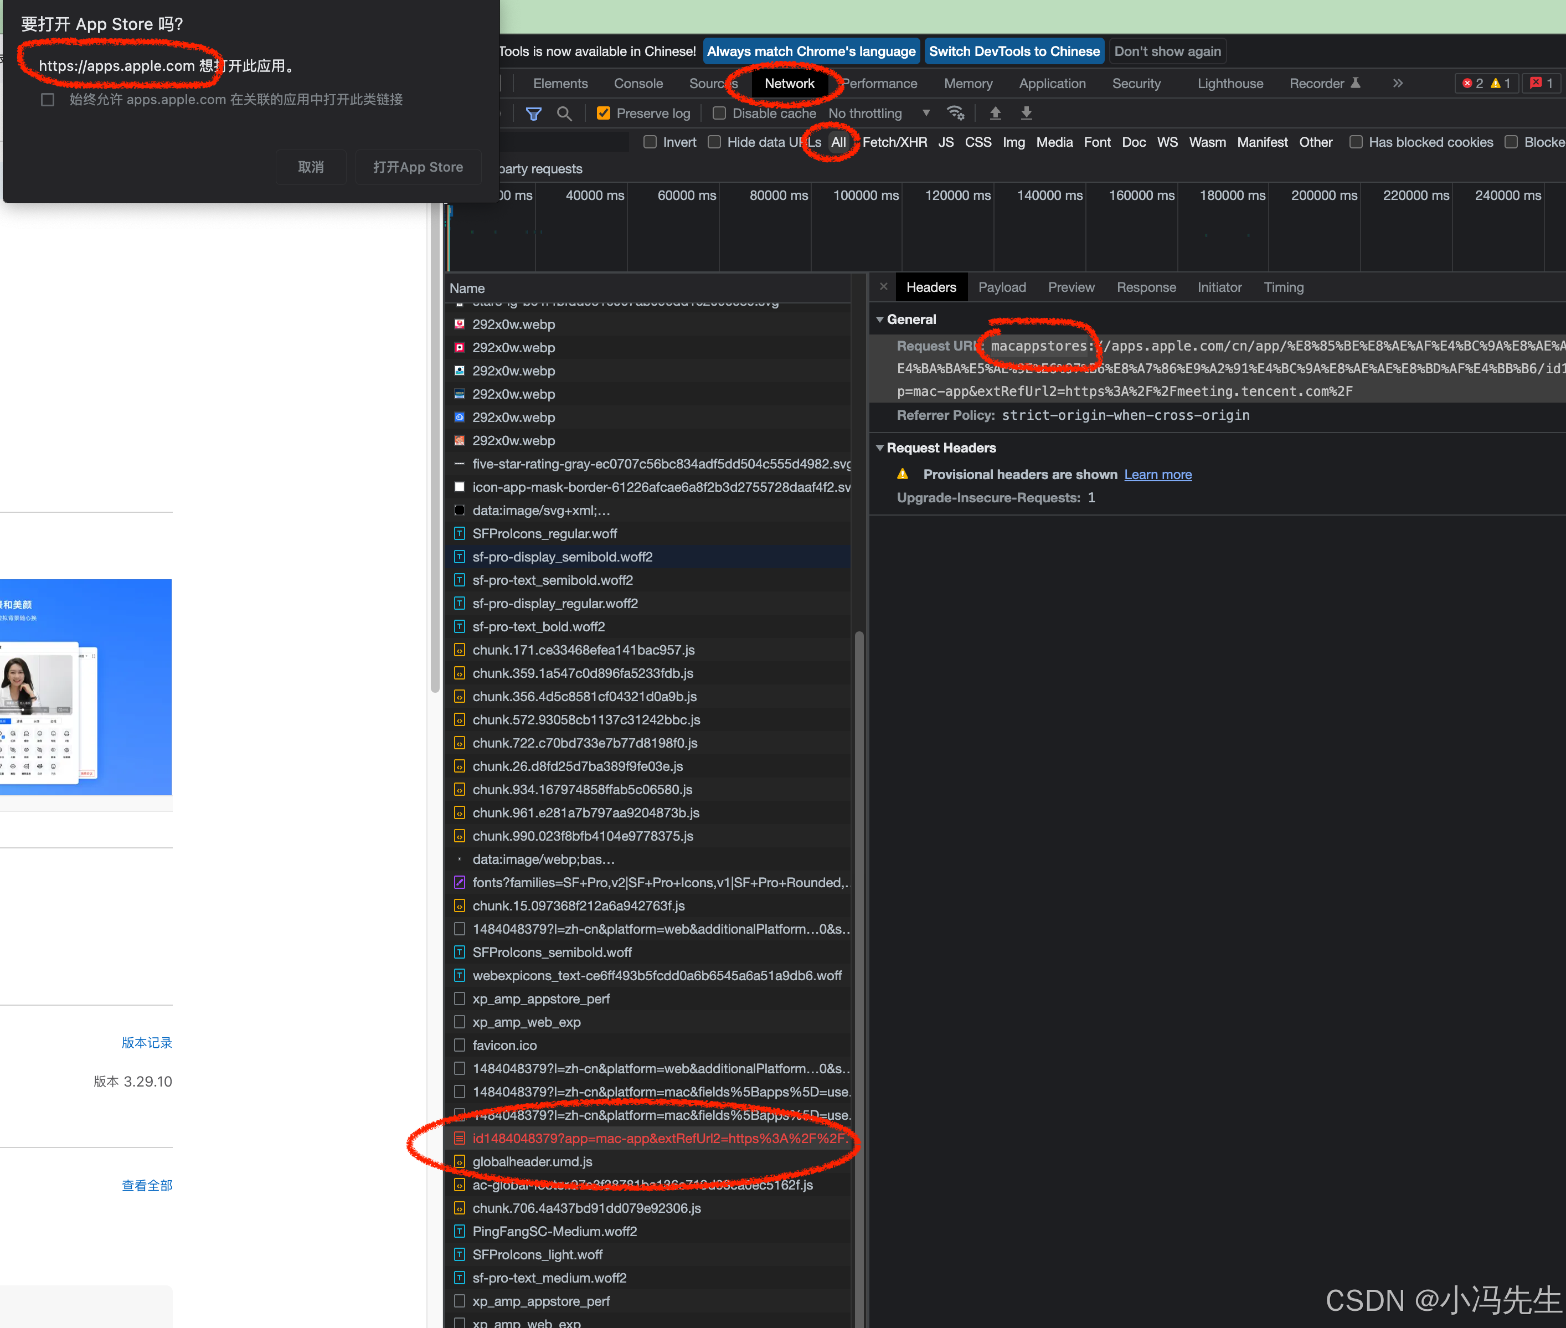Click the app screenshot thumbnail
The width and height of the screenshot is (1566, 1328).
(x=86, y=687)
